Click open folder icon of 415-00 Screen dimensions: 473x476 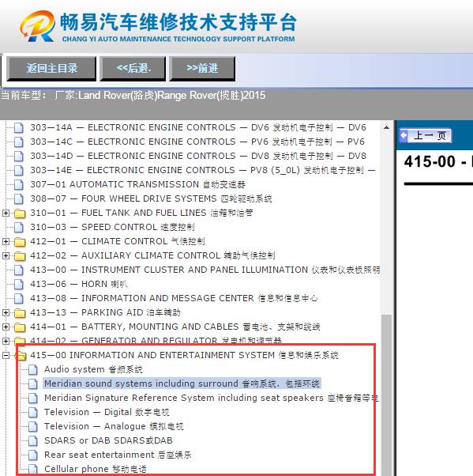pos(21,356)
